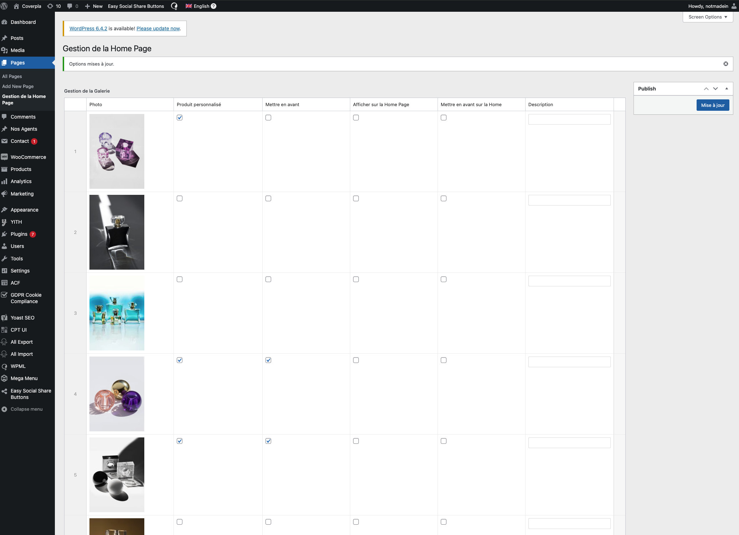The image size is (739, 535).
Task: Uncheck Produit personnalisé for row 5
Action: click(180, 441)
